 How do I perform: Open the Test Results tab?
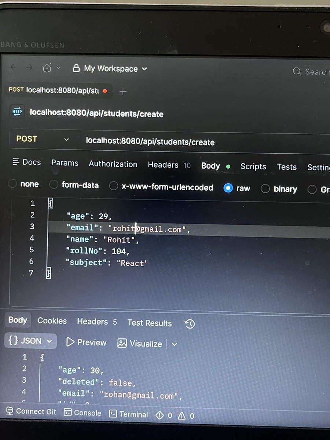coord(150,323)
